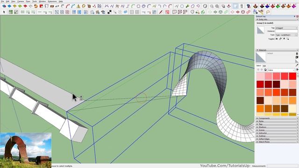Switch to the Edit tab in Materials
Viewport: 299px width, 168px height.
coord(264,66)
